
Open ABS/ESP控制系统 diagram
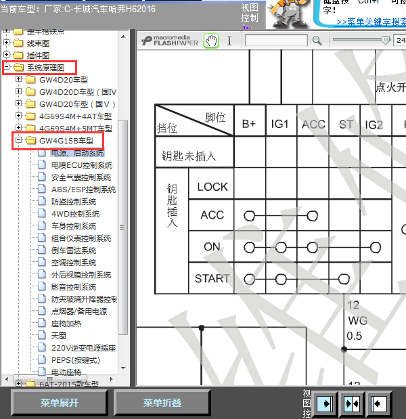tap(84, 190)
